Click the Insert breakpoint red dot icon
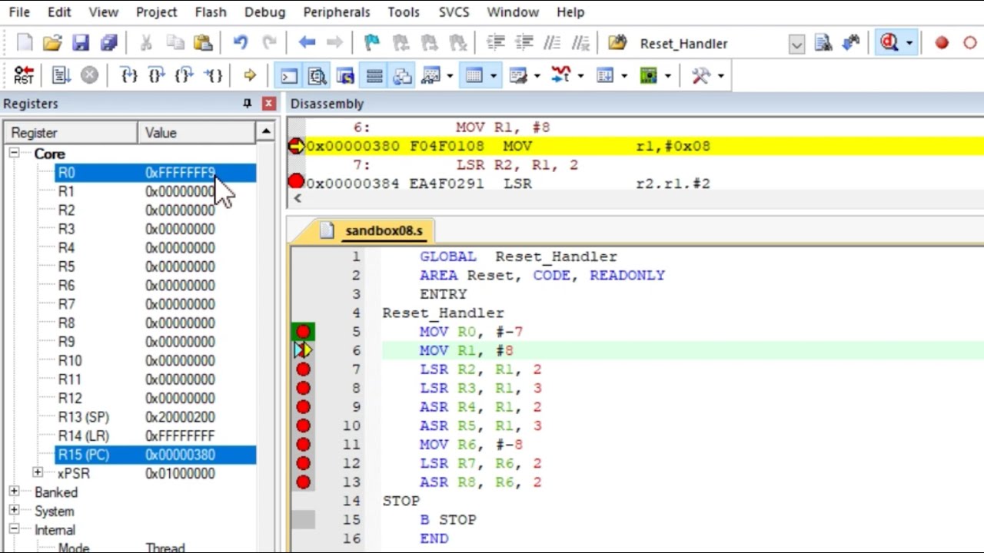 point(942,43)
